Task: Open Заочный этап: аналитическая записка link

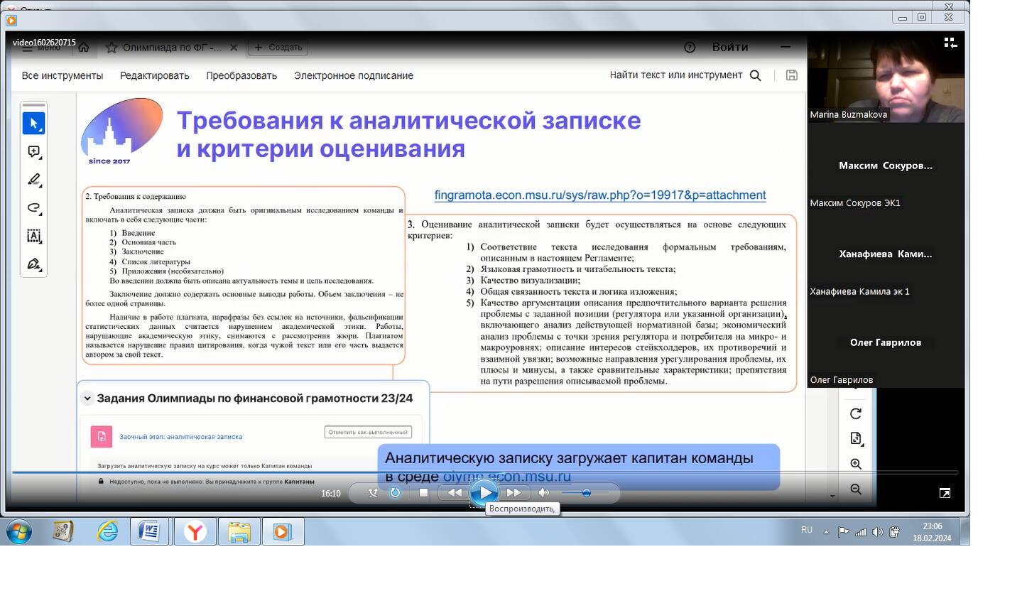Action: pos(180,437)
